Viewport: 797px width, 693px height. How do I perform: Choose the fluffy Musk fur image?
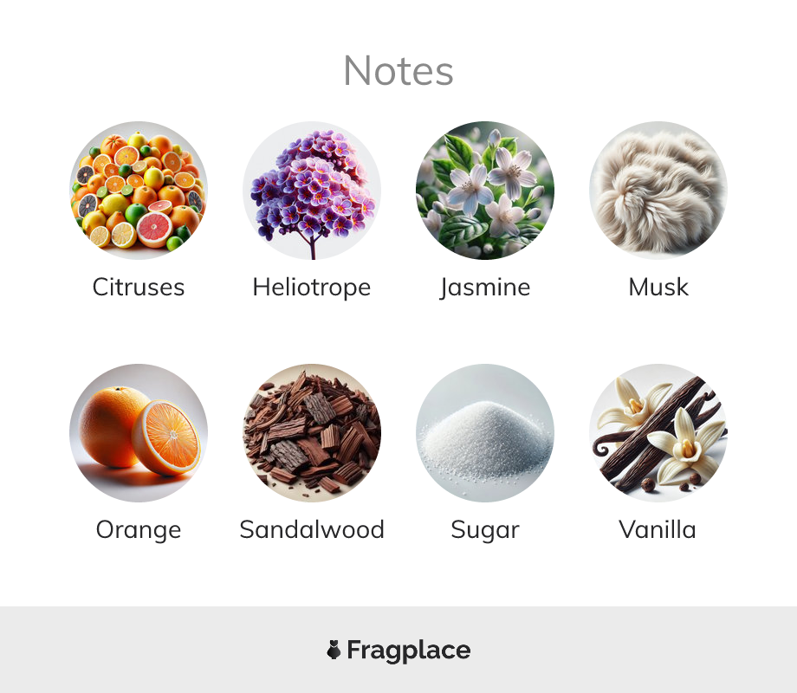click(658, 191)
